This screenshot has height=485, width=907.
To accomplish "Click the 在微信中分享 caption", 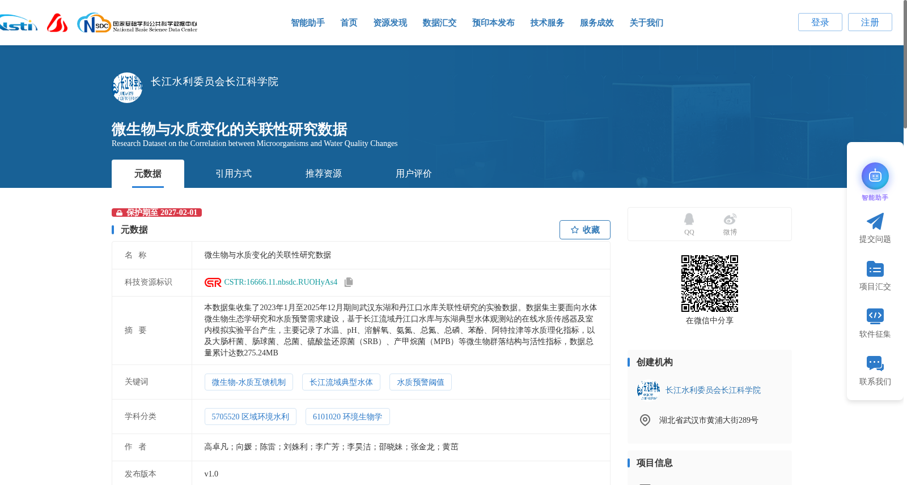I will pyautogui.click(x=710, y=321).
